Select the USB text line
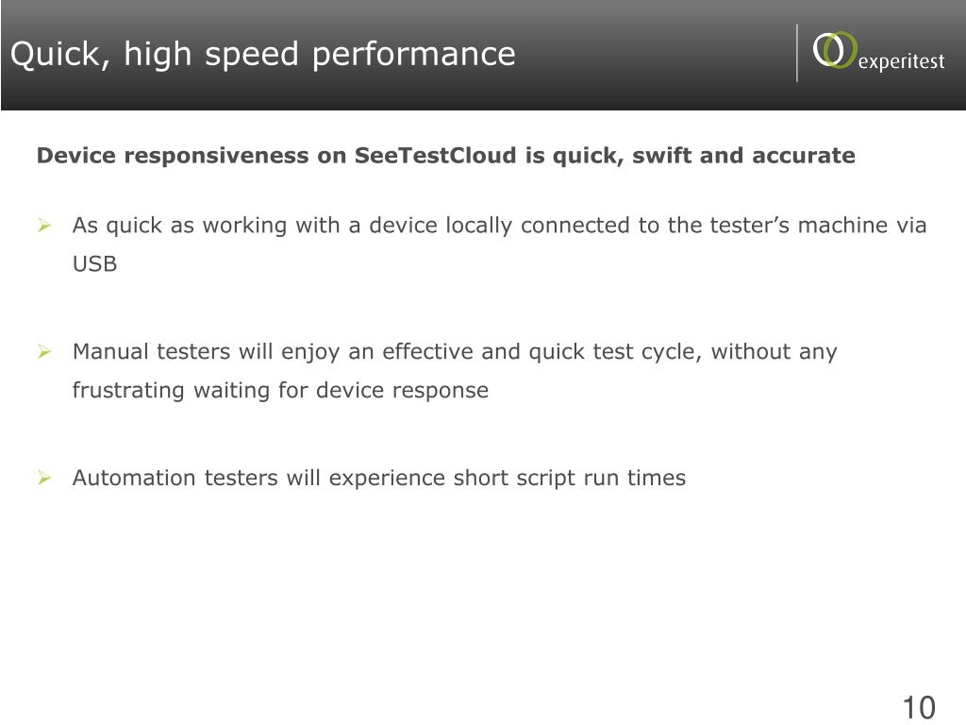The image size is (966, 725). 95,264
